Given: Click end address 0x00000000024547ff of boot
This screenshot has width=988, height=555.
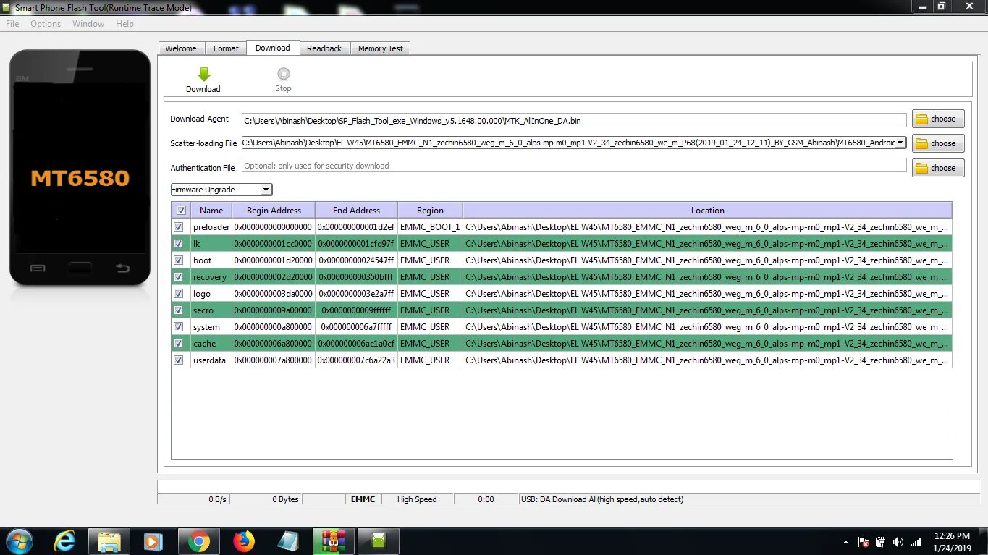Looking at the screenshot, I should (356, 260).
